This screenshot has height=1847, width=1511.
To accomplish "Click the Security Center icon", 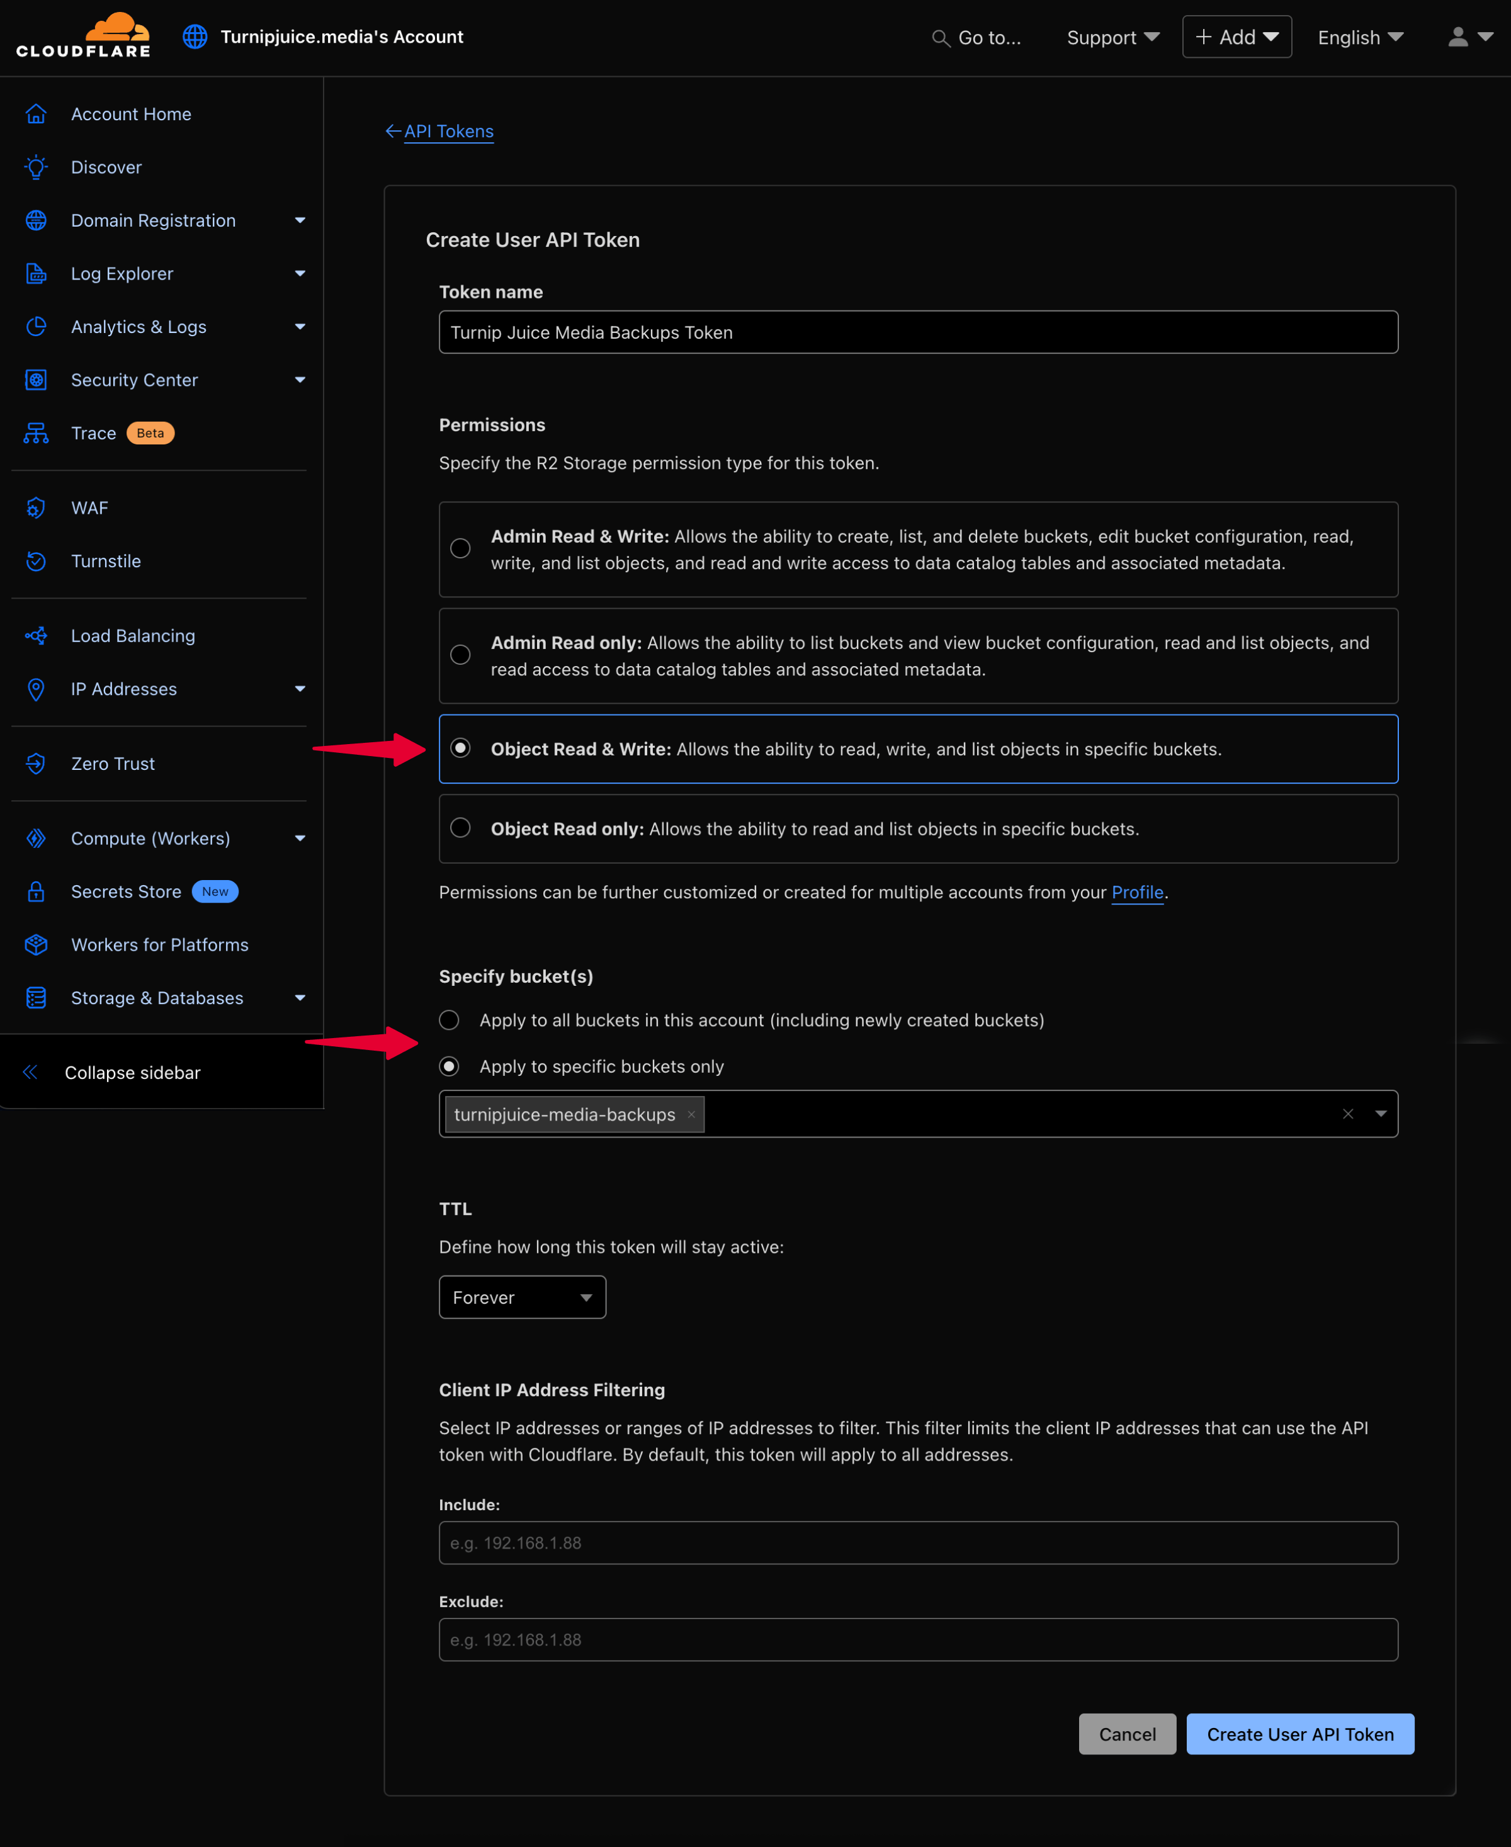I will click(36, 380).
